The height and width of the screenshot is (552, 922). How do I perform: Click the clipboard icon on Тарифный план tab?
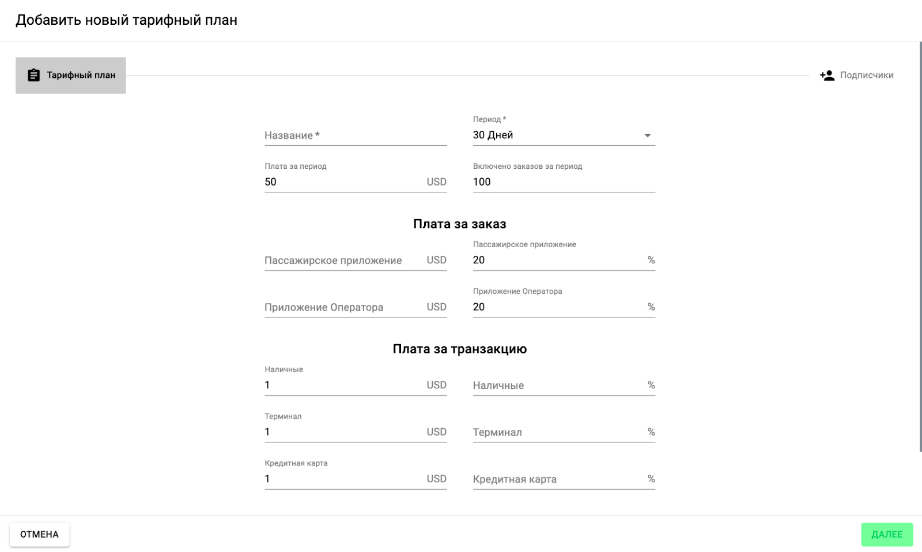click(x=34, y=75)
